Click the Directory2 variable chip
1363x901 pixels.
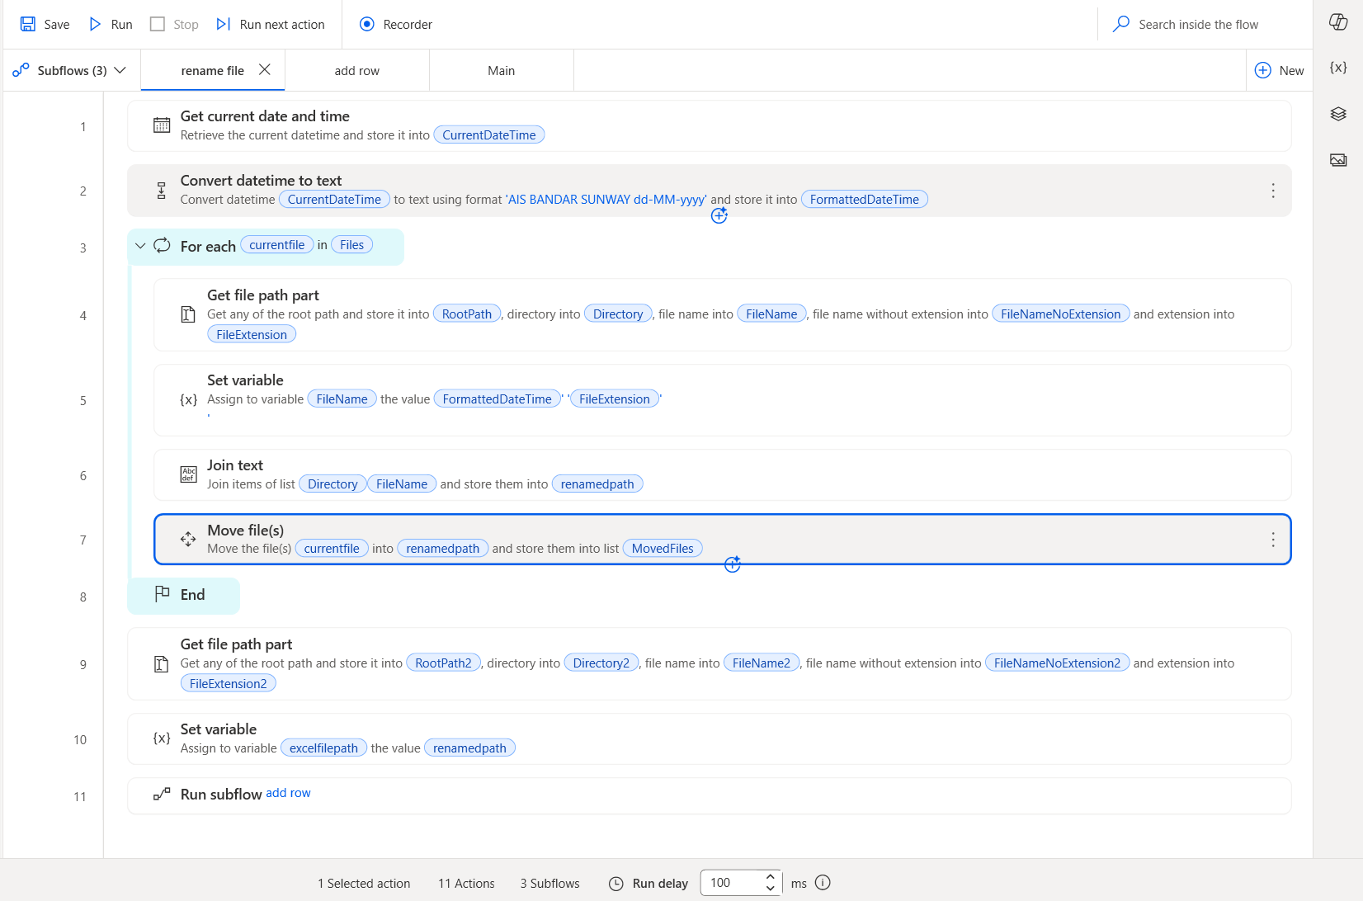(x=601, y=663)
